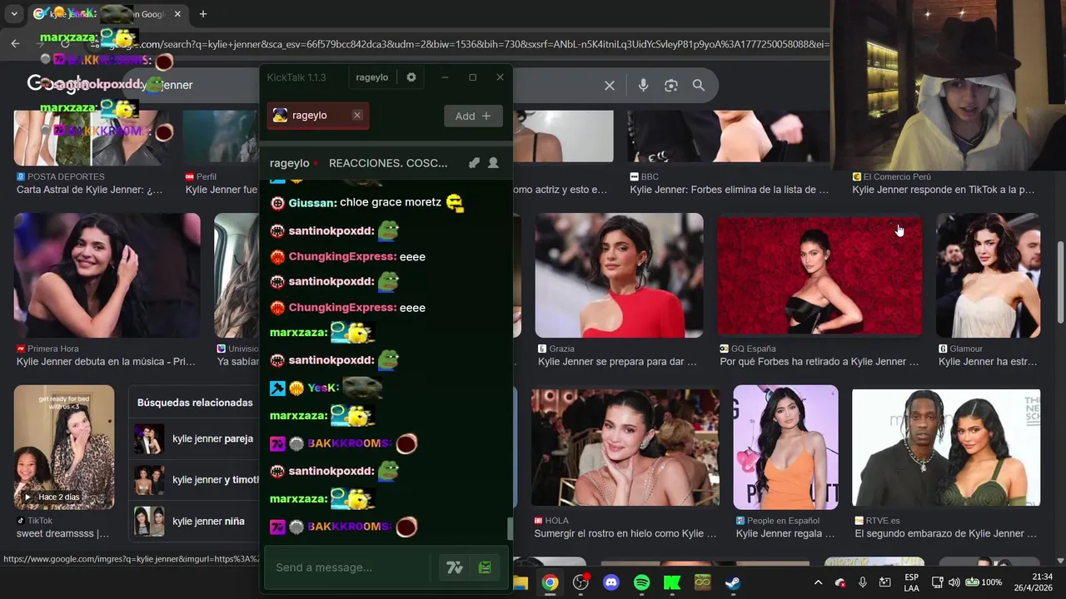The width and height of the screenshot is (1066, 599).
Task: Open Steam from the taskbar
Action: tap(733, 582)
